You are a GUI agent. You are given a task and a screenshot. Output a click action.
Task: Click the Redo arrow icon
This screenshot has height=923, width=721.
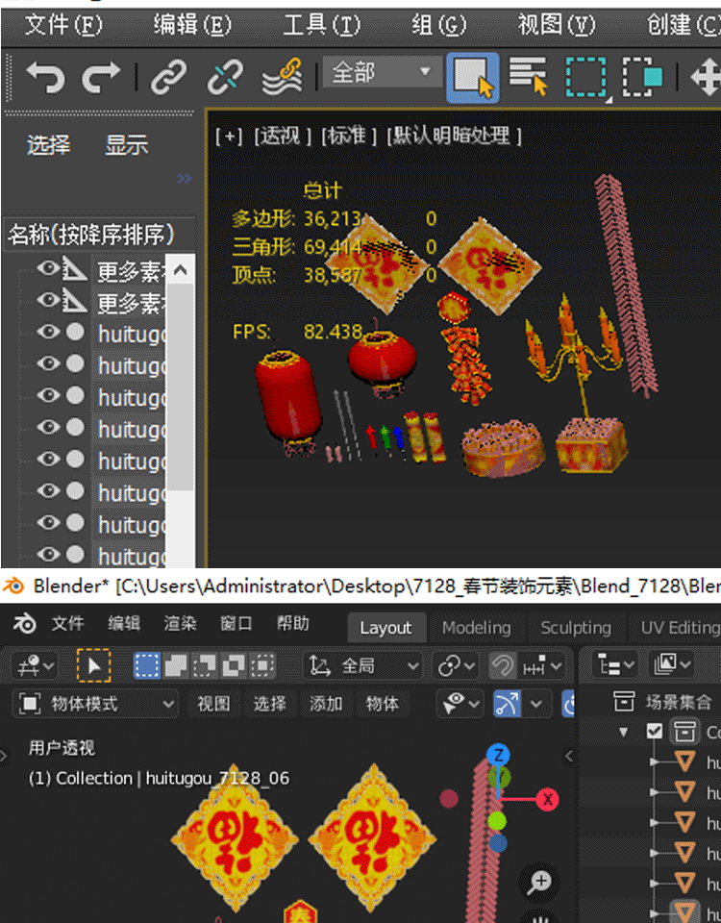(x=101, y=77)
